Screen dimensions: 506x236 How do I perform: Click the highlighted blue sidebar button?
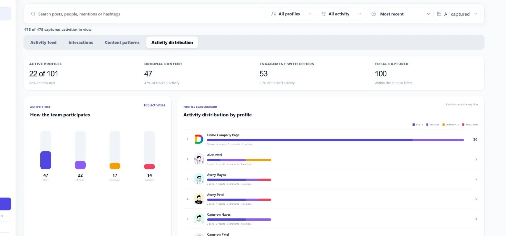tap(5, 204)
